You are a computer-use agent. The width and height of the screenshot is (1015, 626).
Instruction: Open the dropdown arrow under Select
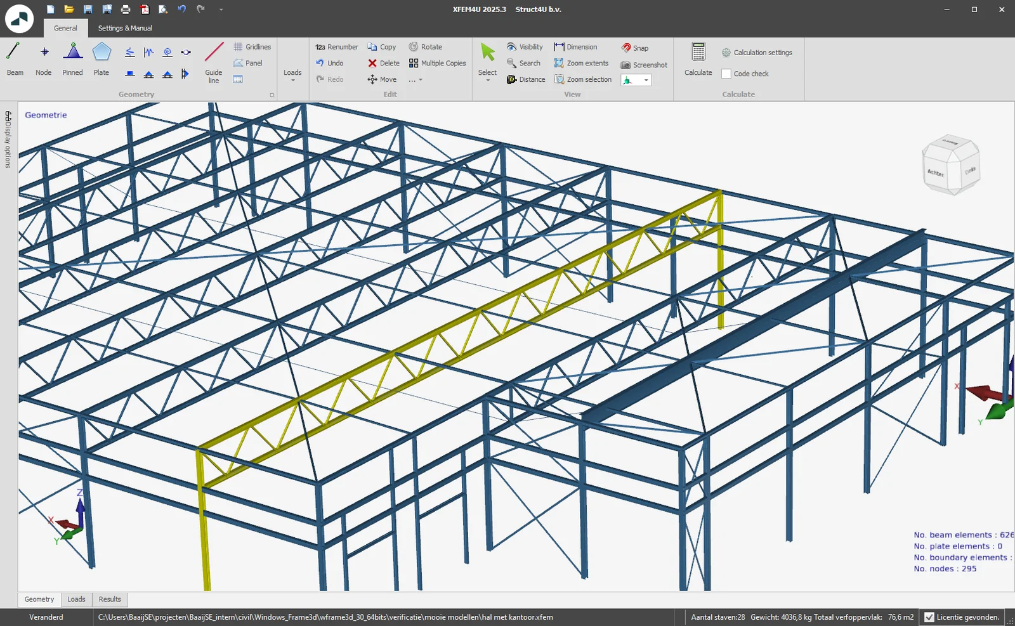[487, 81]
